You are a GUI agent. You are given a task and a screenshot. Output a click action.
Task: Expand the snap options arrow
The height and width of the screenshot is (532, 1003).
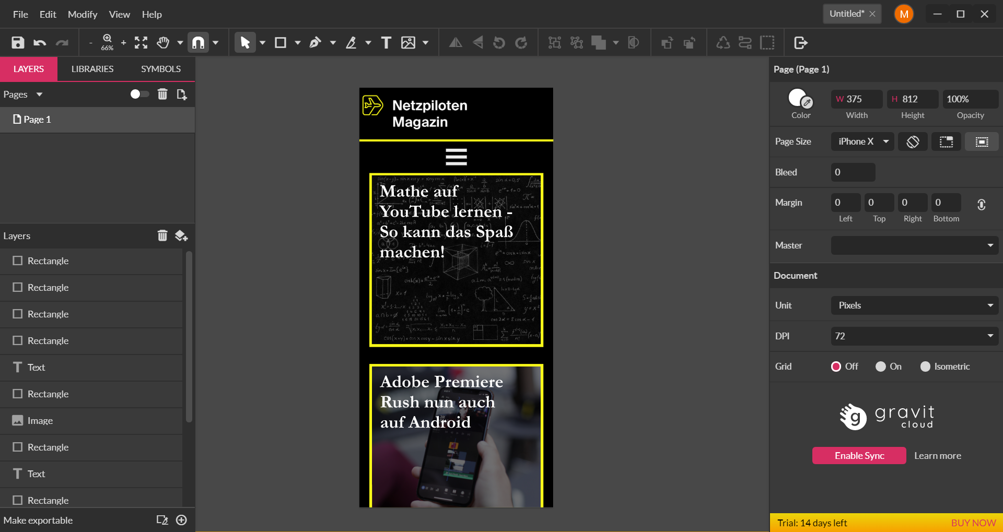[x=215, y=43]
